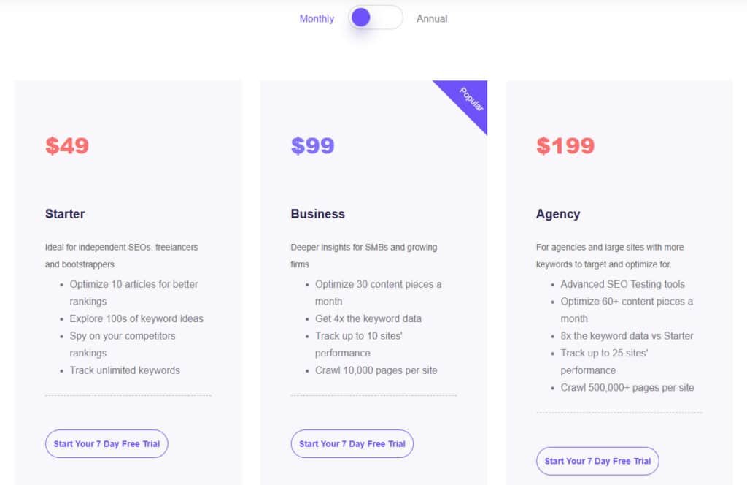Click "Crawl 500,000+ pages per site" feature
Image resolution: width=747 pixels, height=485 pixels.
pyautogui.click(x=627, y=387)
